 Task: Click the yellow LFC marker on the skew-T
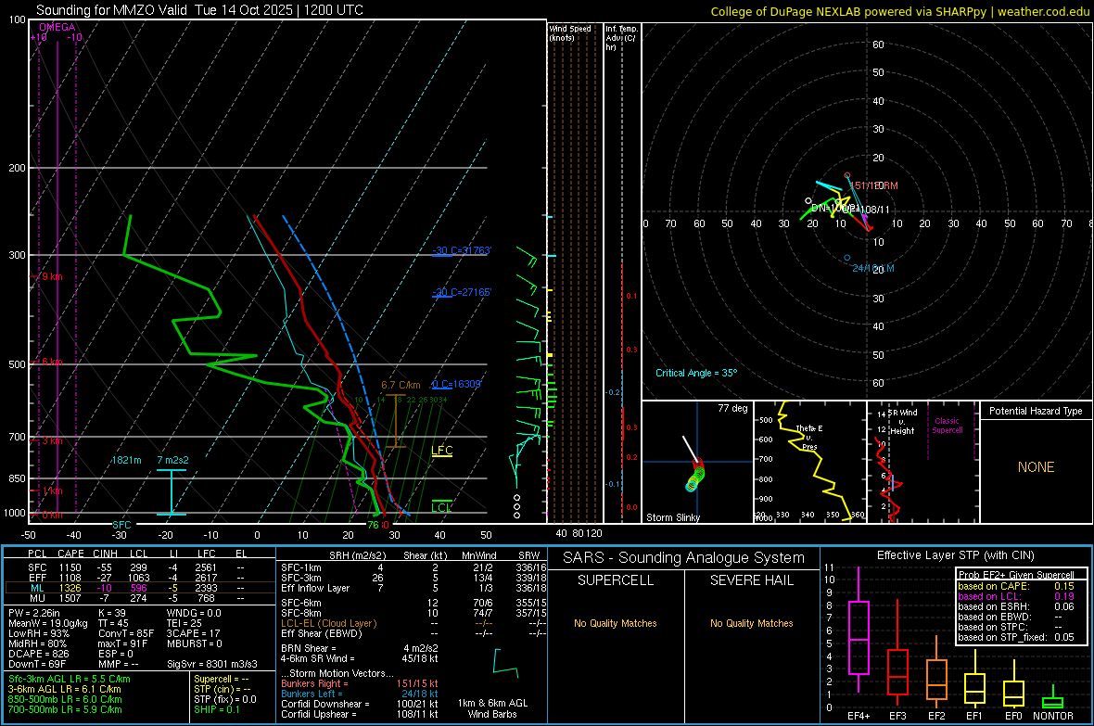(x=441, y=451)
